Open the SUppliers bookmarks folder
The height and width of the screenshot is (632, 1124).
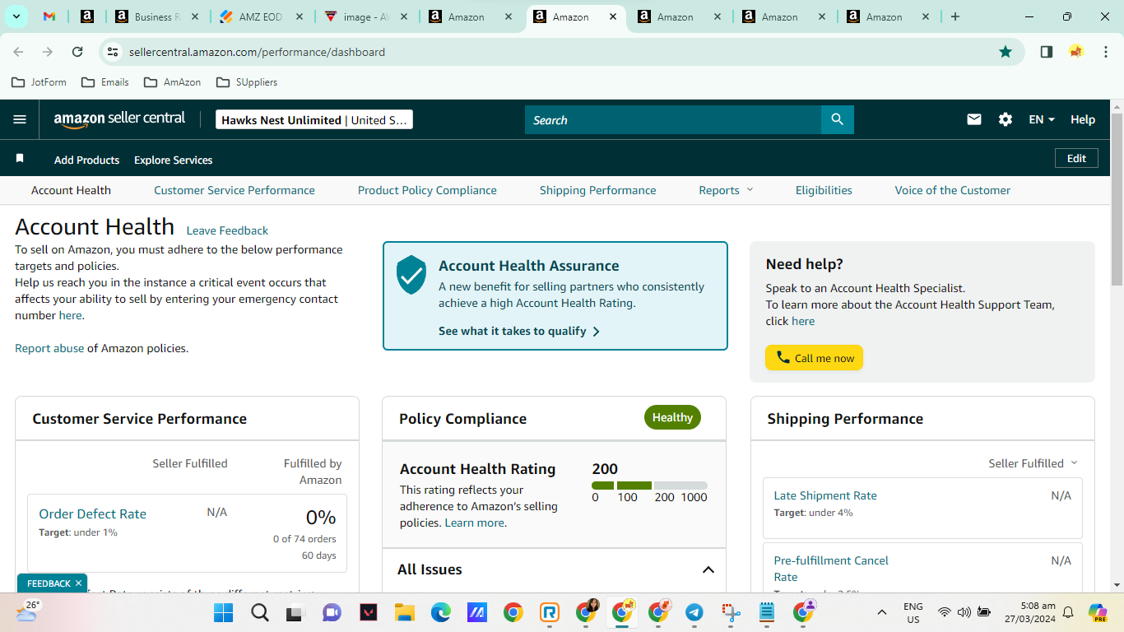tap(247, 82)
